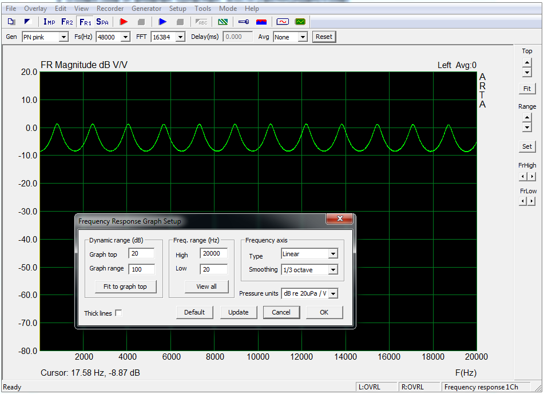Enable the Thick lines checkbox
This screenshot has height=394, width=544.
118,313
